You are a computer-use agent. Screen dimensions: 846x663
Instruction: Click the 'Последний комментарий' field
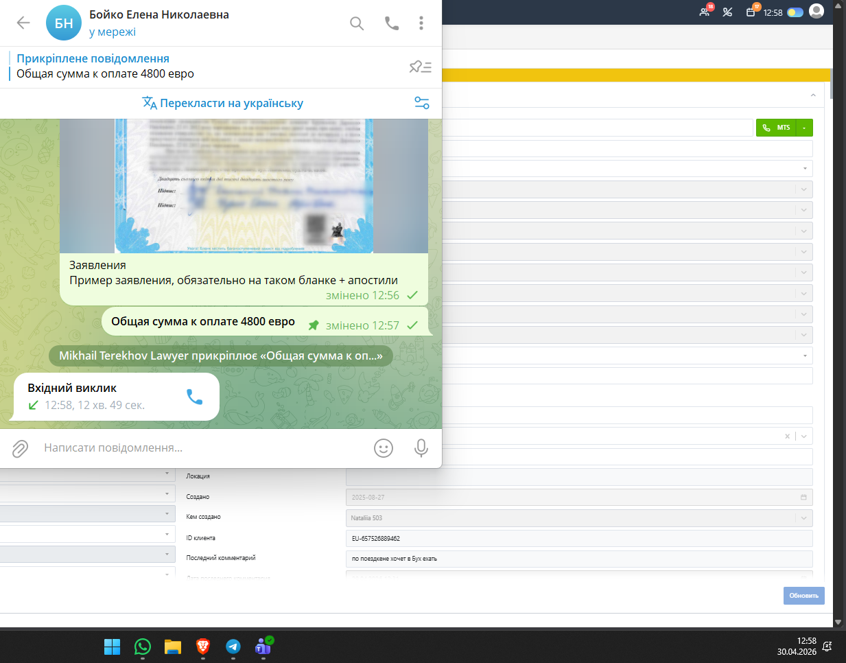click(x=579, y=559)
